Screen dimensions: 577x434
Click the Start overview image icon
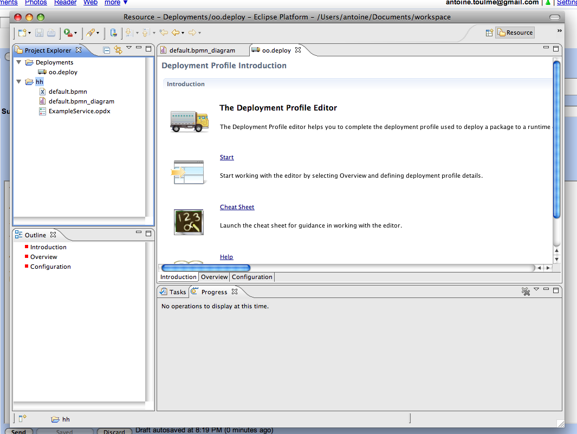click(x=187, y=172)
